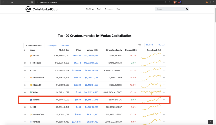Click Bitcoin's 7d price graph
The image size is (216, 125).
(x=151, y=56)
